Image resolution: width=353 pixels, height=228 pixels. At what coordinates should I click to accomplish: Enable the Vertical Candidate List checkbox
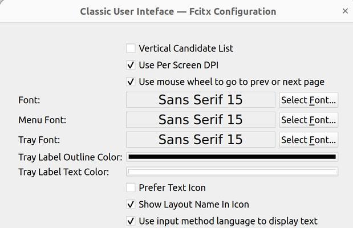click(x=131, y=48)
